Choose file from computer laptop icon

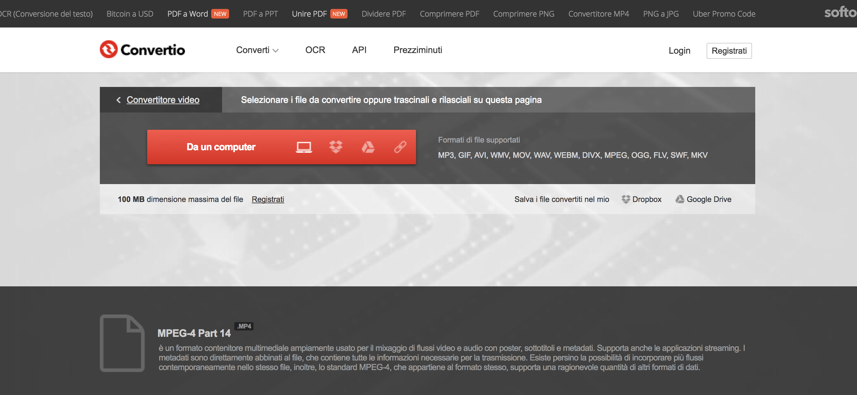[304, 147]
